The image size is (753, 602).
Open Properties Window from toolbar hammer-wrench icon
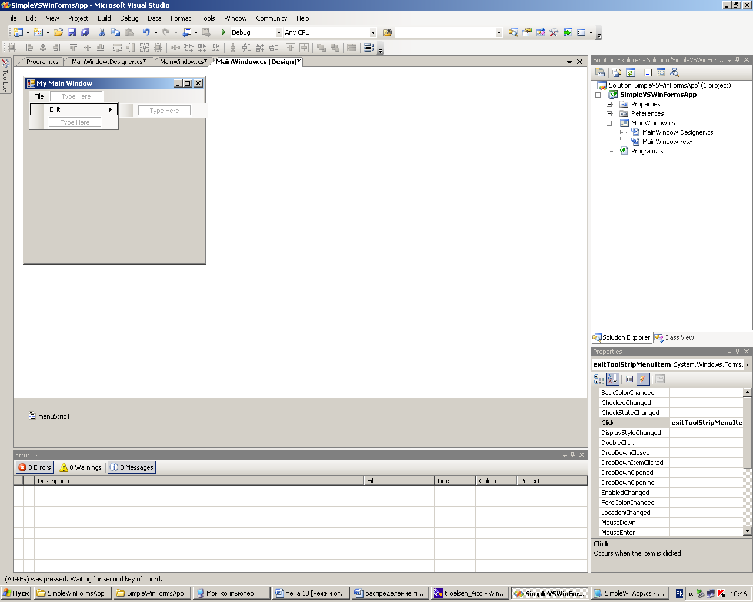click(554, 32)
